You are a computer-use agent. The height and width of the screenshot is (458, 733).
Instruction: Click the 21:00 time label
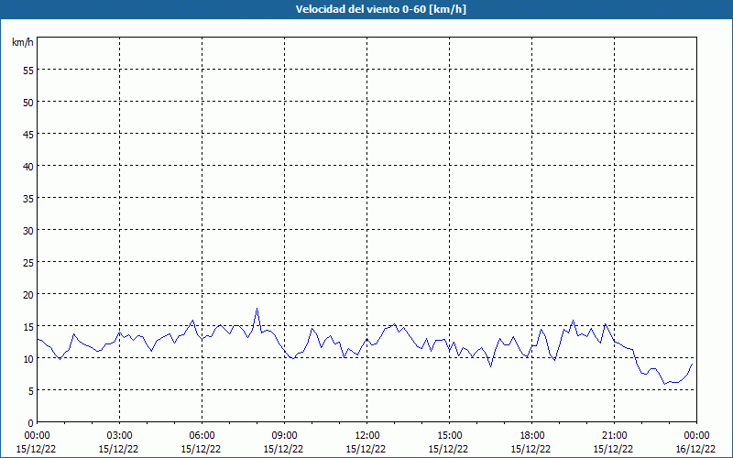[x=614, y=436]
